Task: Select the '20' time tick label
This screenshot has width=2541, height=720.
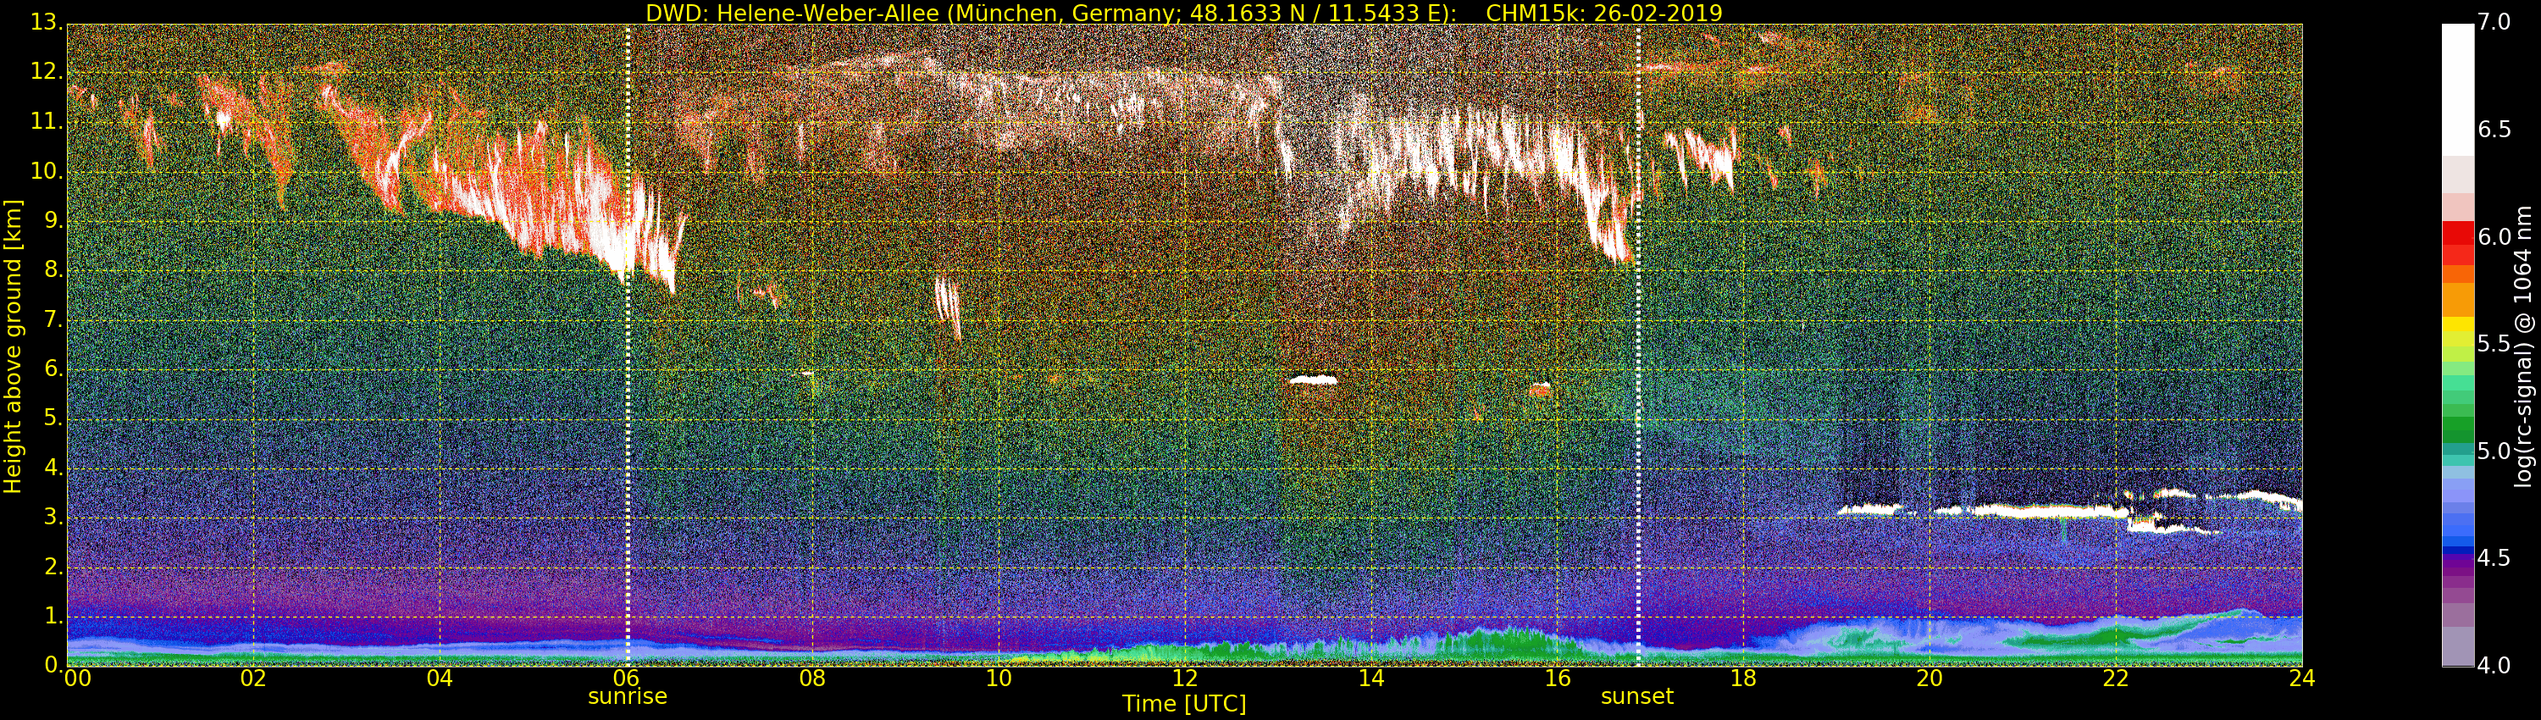Action: [x=1929, y=678]
